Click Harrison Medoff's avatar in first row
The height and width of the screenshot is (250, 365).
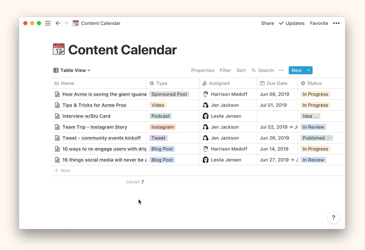pos(205,94)
